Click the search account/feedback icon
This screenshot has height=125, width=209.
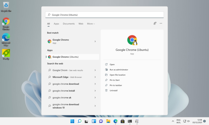155,23
